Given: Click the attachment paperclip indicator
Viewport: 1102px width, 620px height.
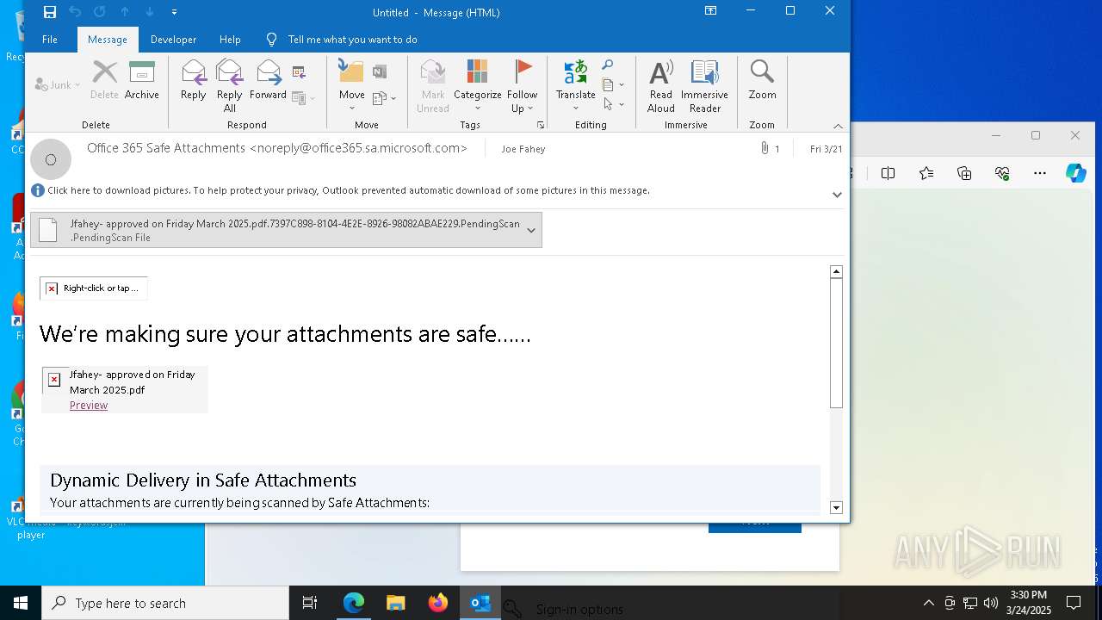Looking at the screenshot, I should tap(765, 149).
